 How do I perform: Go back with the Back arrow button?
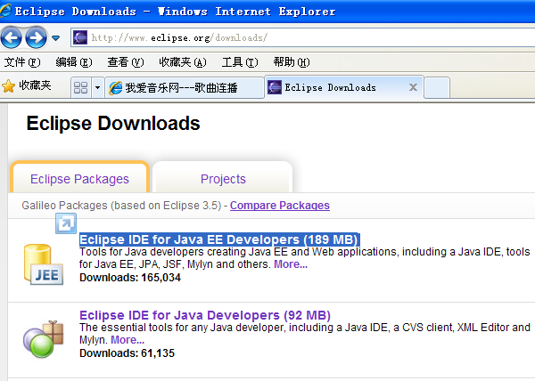[12, 37]
